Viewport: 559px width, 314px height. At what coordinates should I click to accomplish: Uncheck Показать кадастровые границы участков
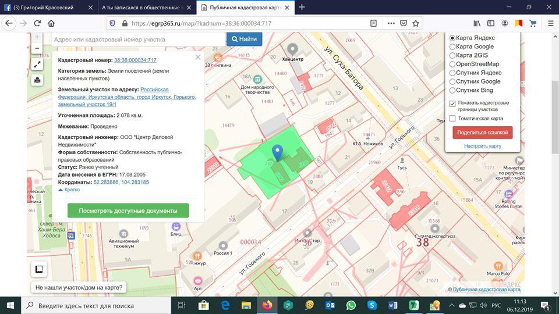click(x=452, y=104)
